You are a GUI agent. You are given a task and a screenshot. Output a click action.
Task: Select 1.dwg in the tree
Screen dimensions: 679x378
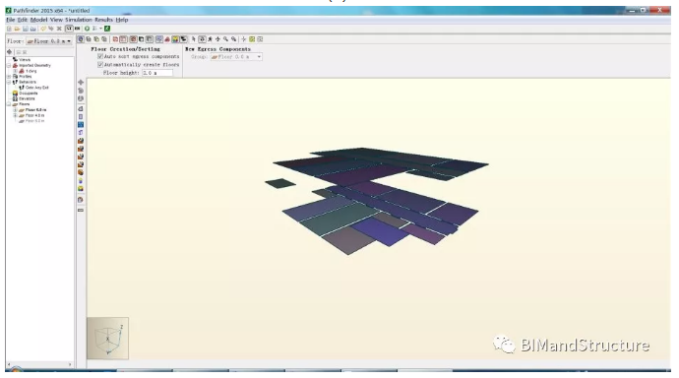[x=31, y=71]
